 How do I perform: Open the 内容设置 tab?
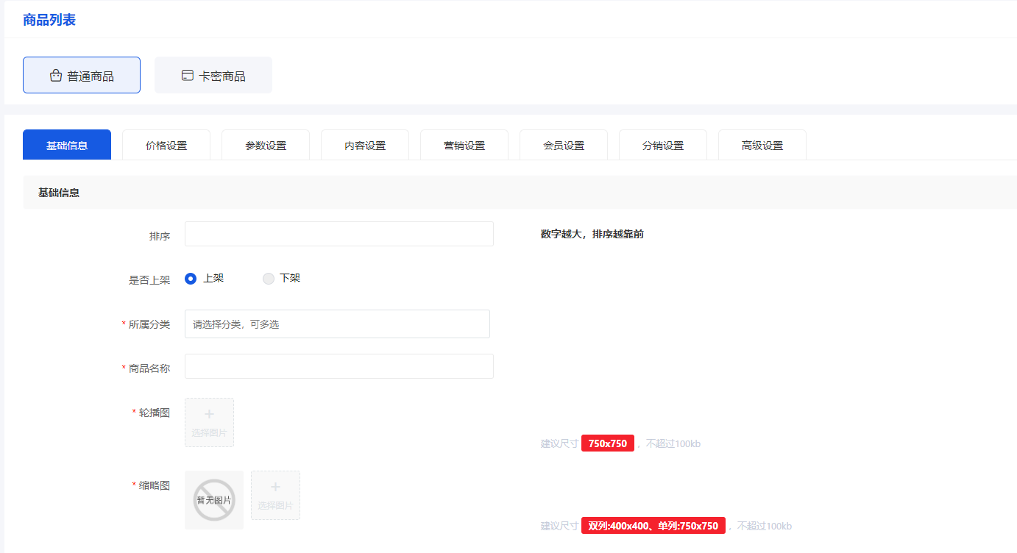[x=365, y=146]
